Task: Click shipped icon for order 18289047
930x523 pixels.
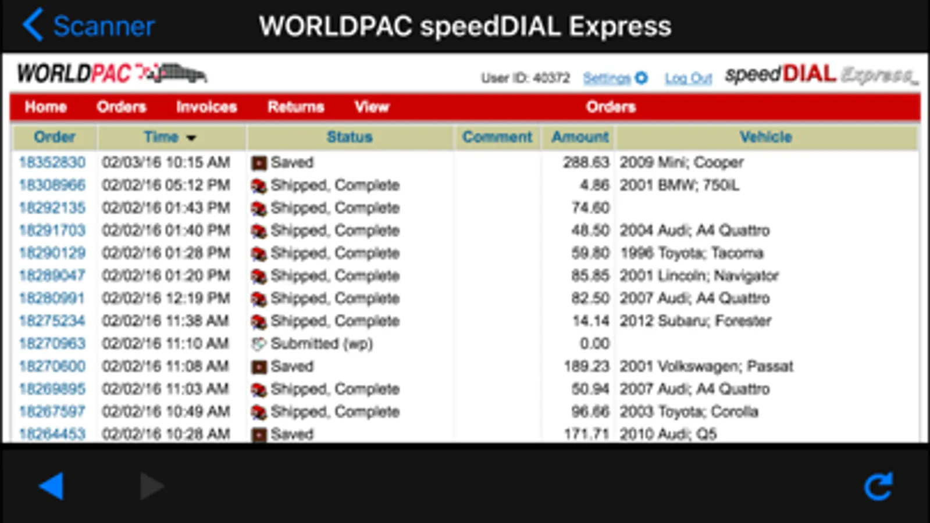Action: click(x=259, y=277)
